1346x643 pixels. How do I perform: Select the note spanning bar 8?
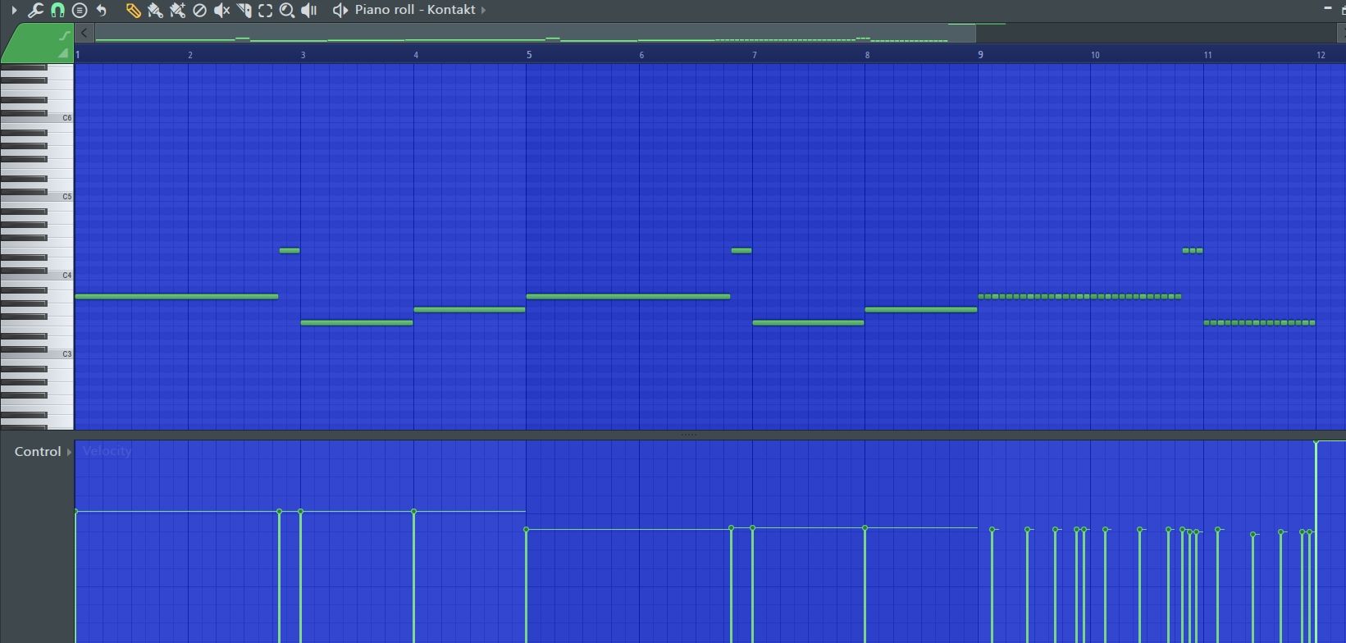pos(921,310)
